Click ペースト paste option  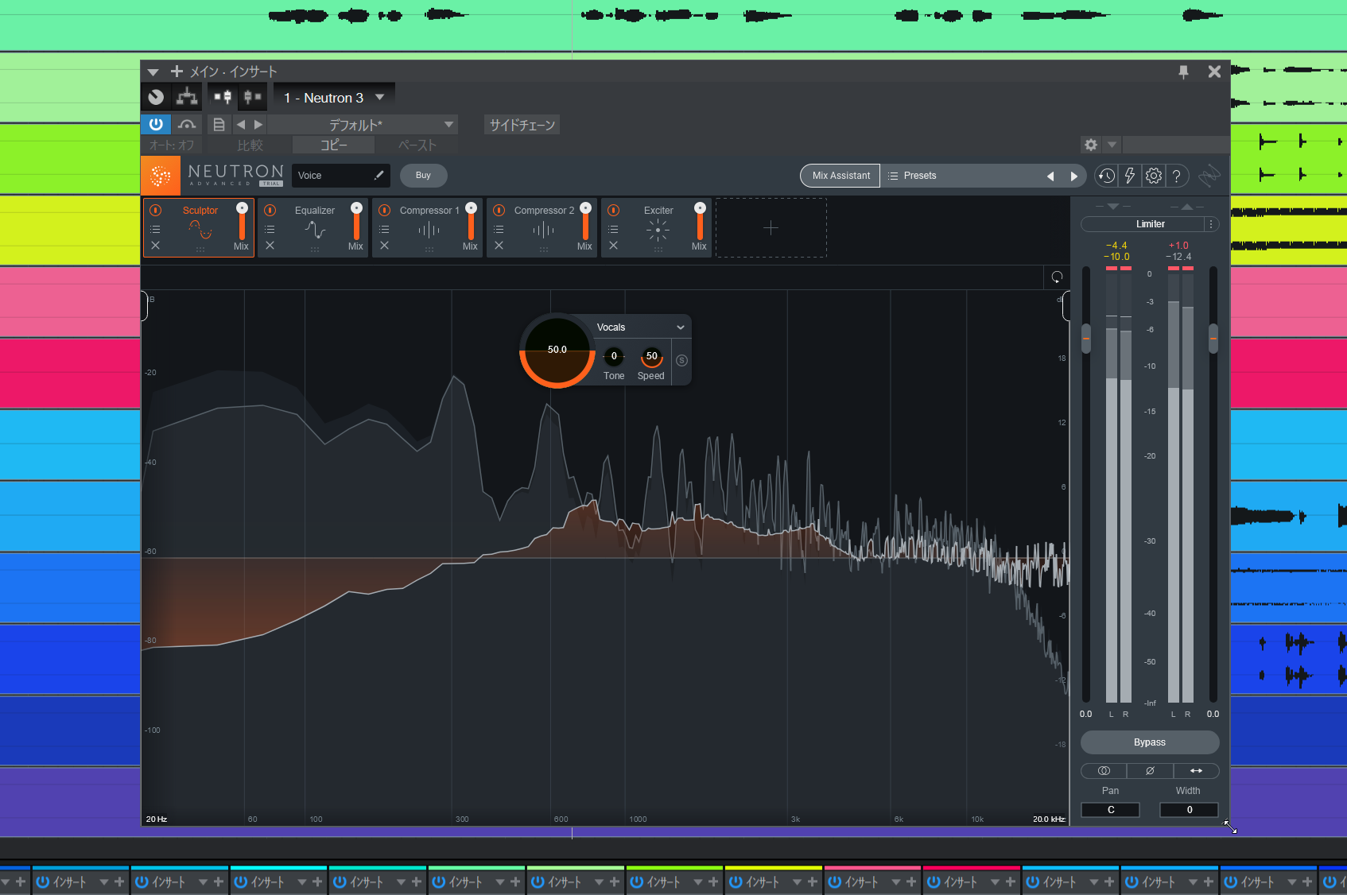pyautogui.click(x=417, y=145)
